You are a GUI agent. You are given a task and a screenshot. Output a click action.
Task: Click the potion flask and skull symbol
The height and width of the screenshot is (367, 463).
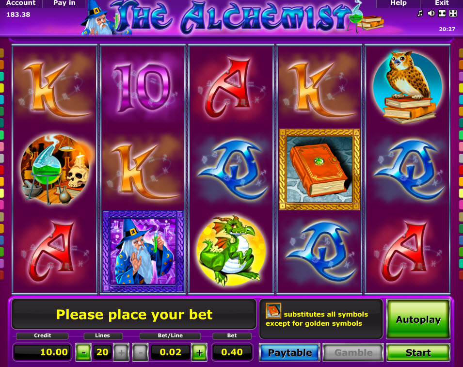[x=55, y=170]
